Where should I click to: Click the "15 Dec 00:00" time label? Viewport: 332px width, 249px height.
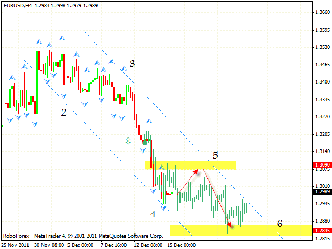180,245
